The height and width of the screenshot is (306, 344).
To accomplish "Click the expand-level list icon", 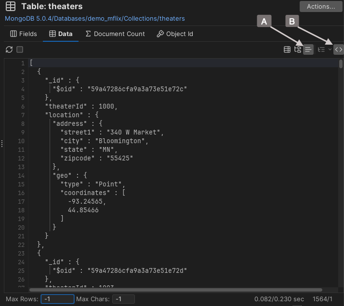I will (x=321, y=49).
